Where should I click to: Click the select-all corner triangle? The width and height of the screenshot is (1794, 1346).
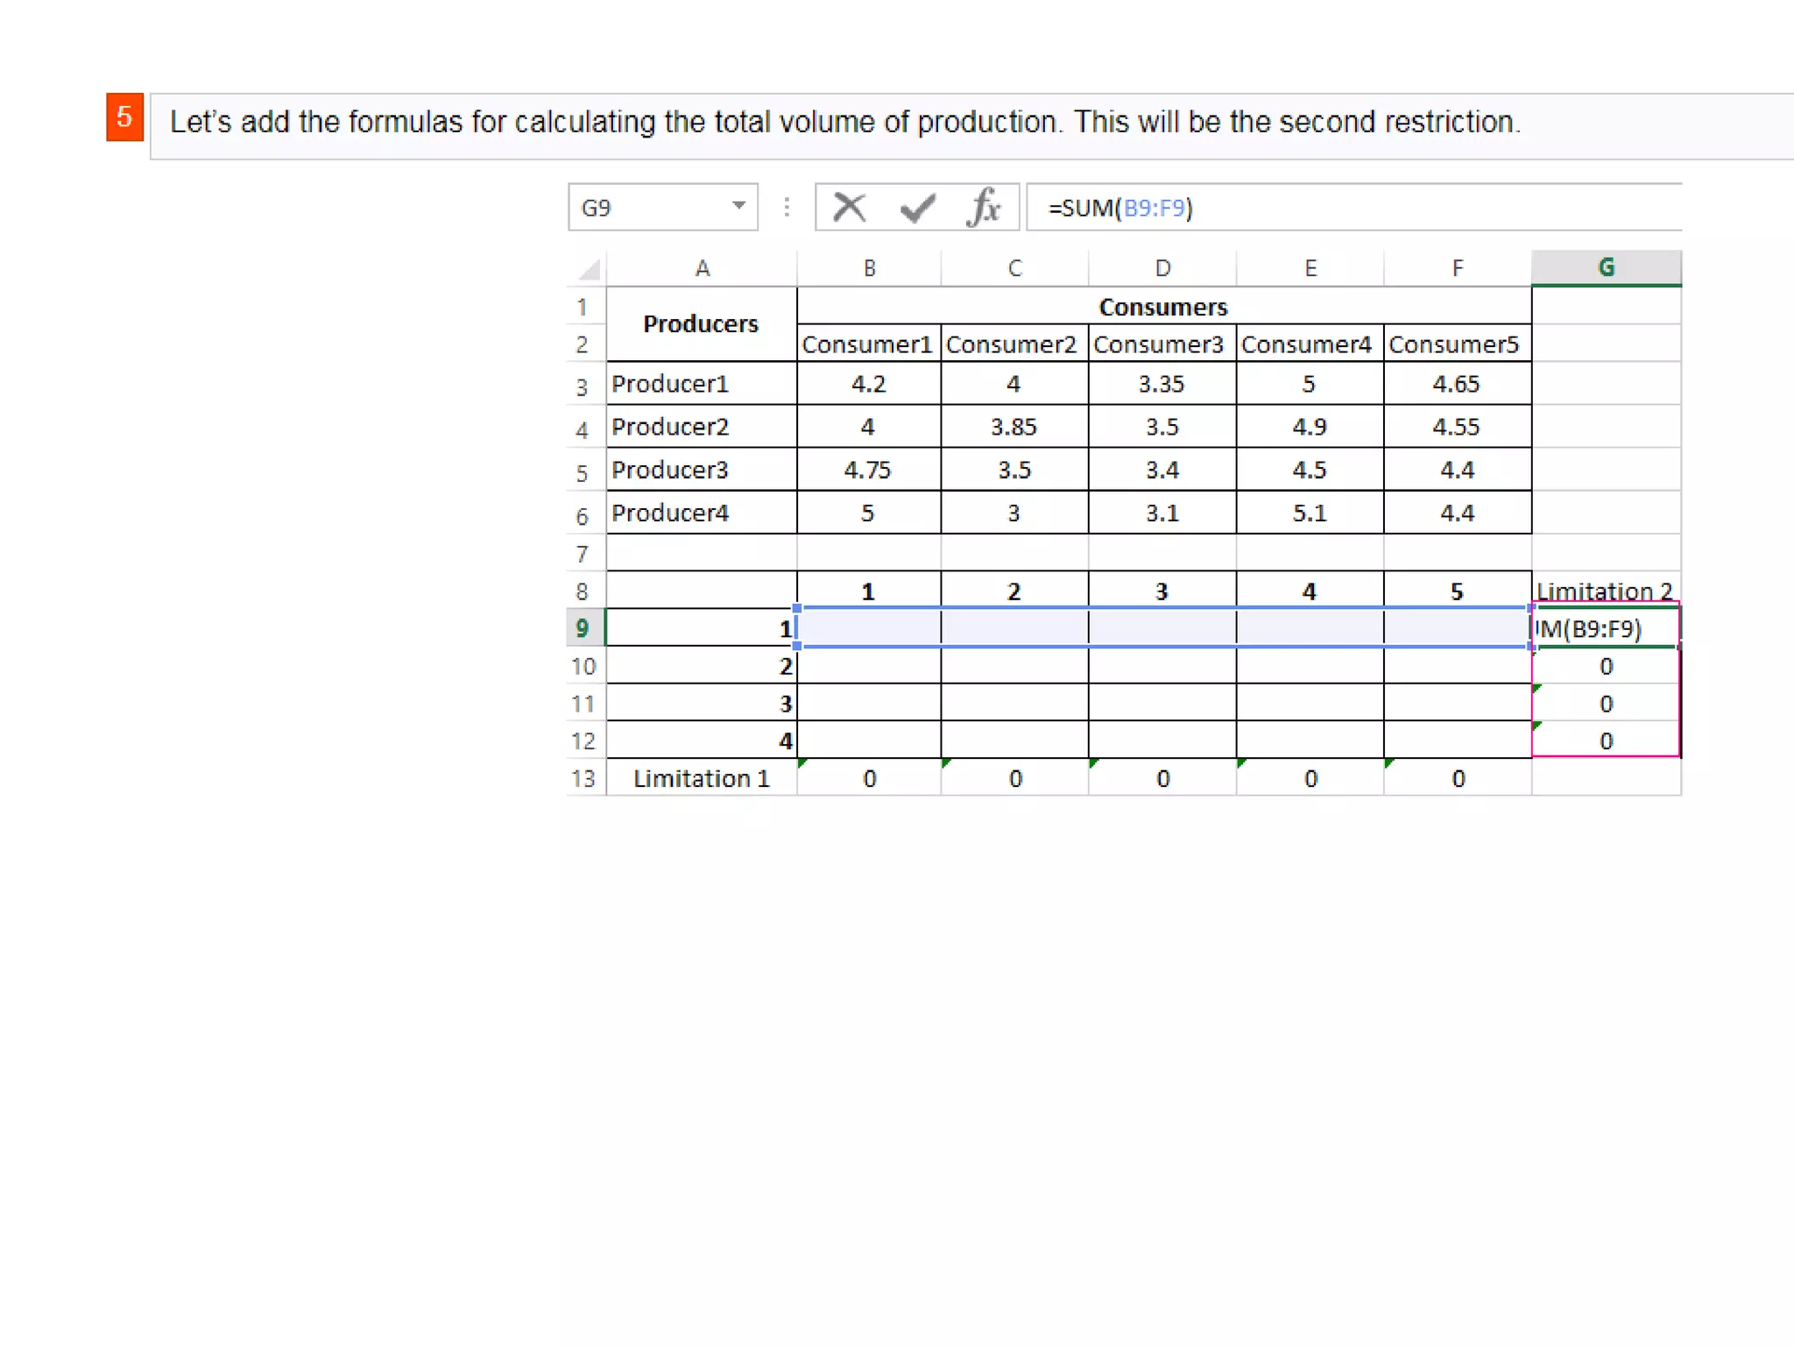[x=590, y=269]
